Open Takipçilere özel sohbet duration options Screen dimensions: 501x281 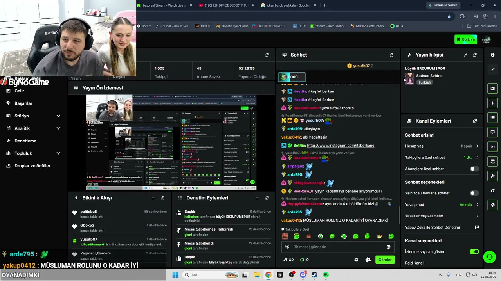442,158
